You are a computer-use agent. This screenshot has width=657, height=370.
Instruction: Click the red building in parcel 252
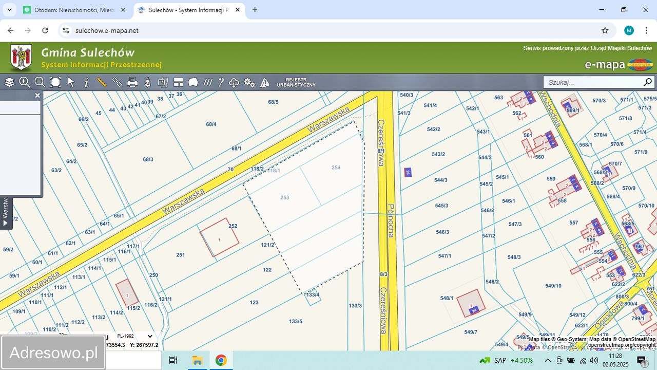coord(219,237)
